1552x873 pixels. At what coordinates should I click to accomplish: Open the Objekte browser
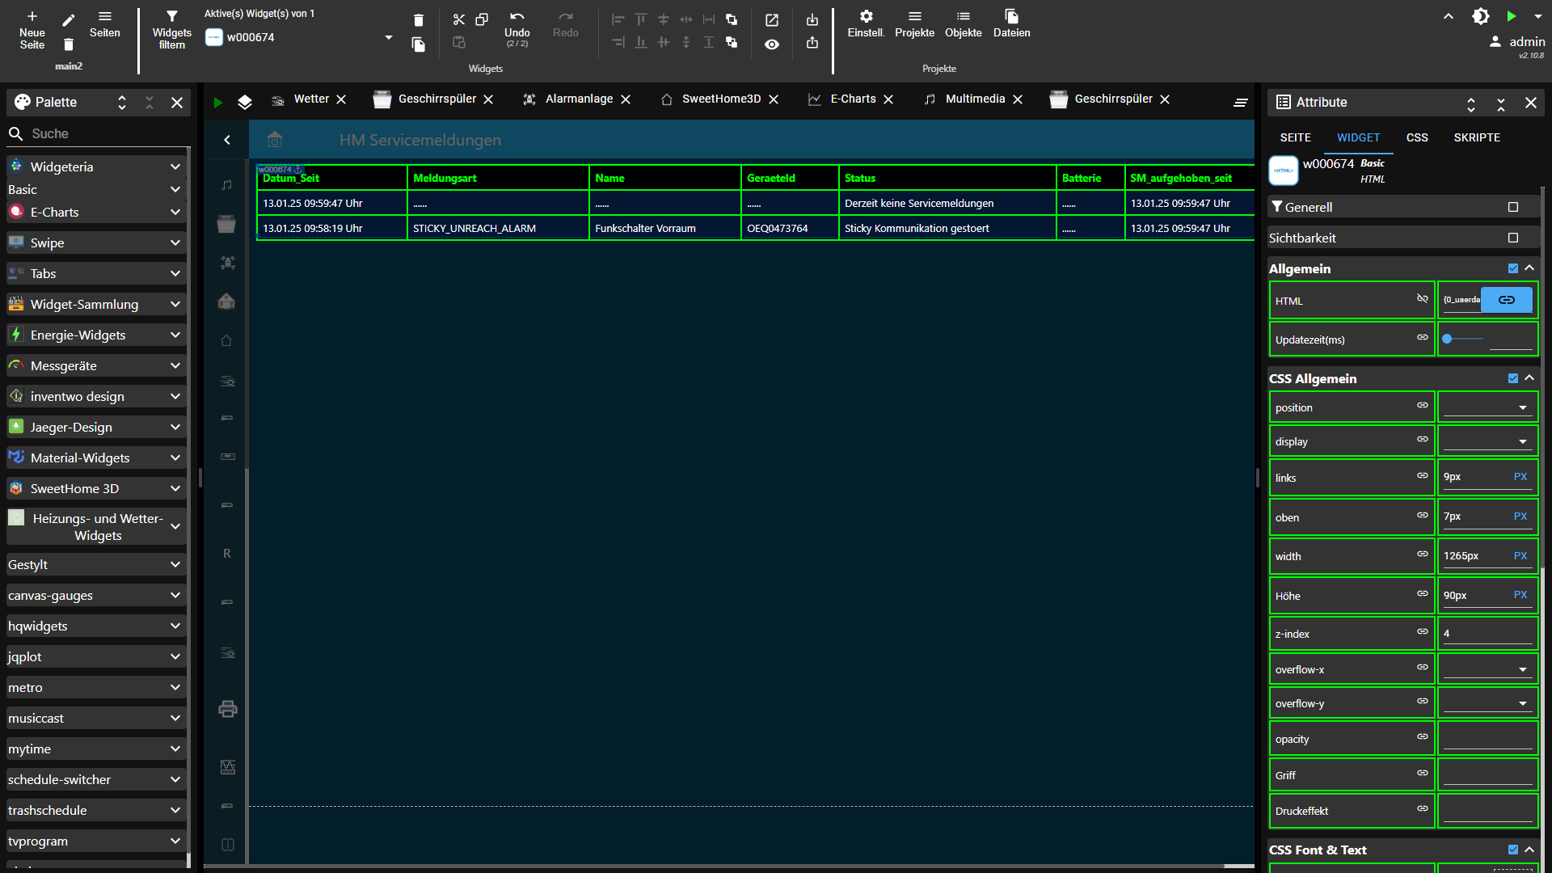pos(964,24)
